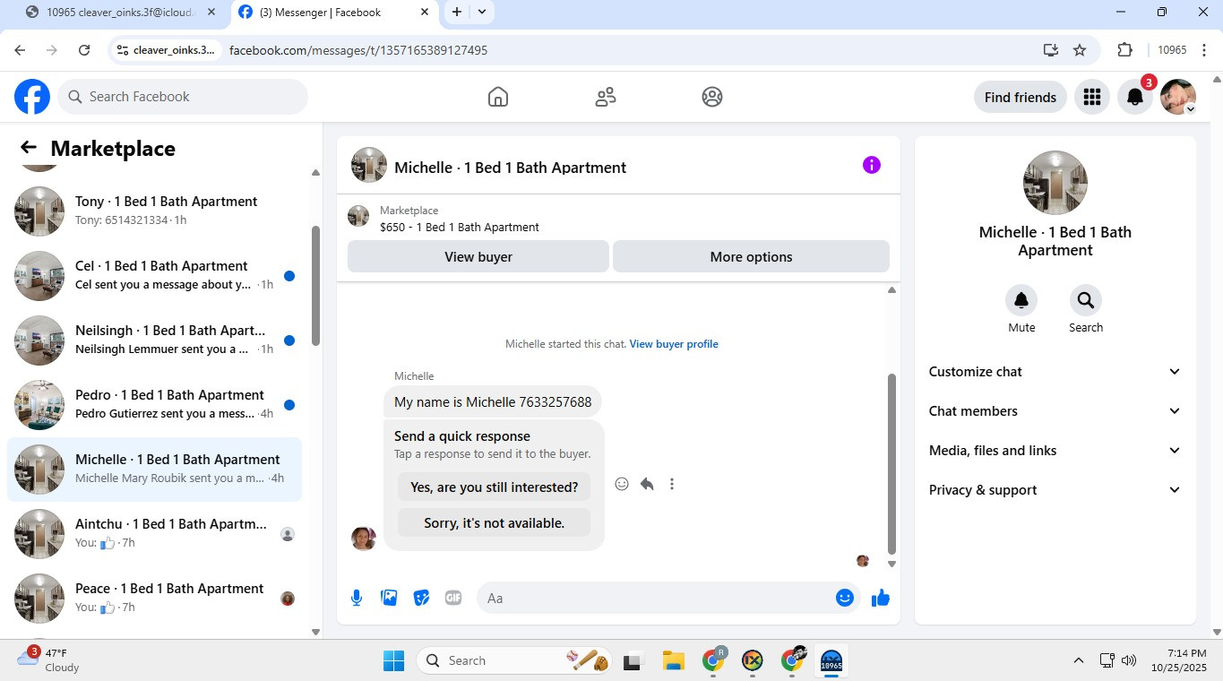Expand Media, files and links section
The height and width of the screenshot is (681, 1223).
click(1055, 451)
